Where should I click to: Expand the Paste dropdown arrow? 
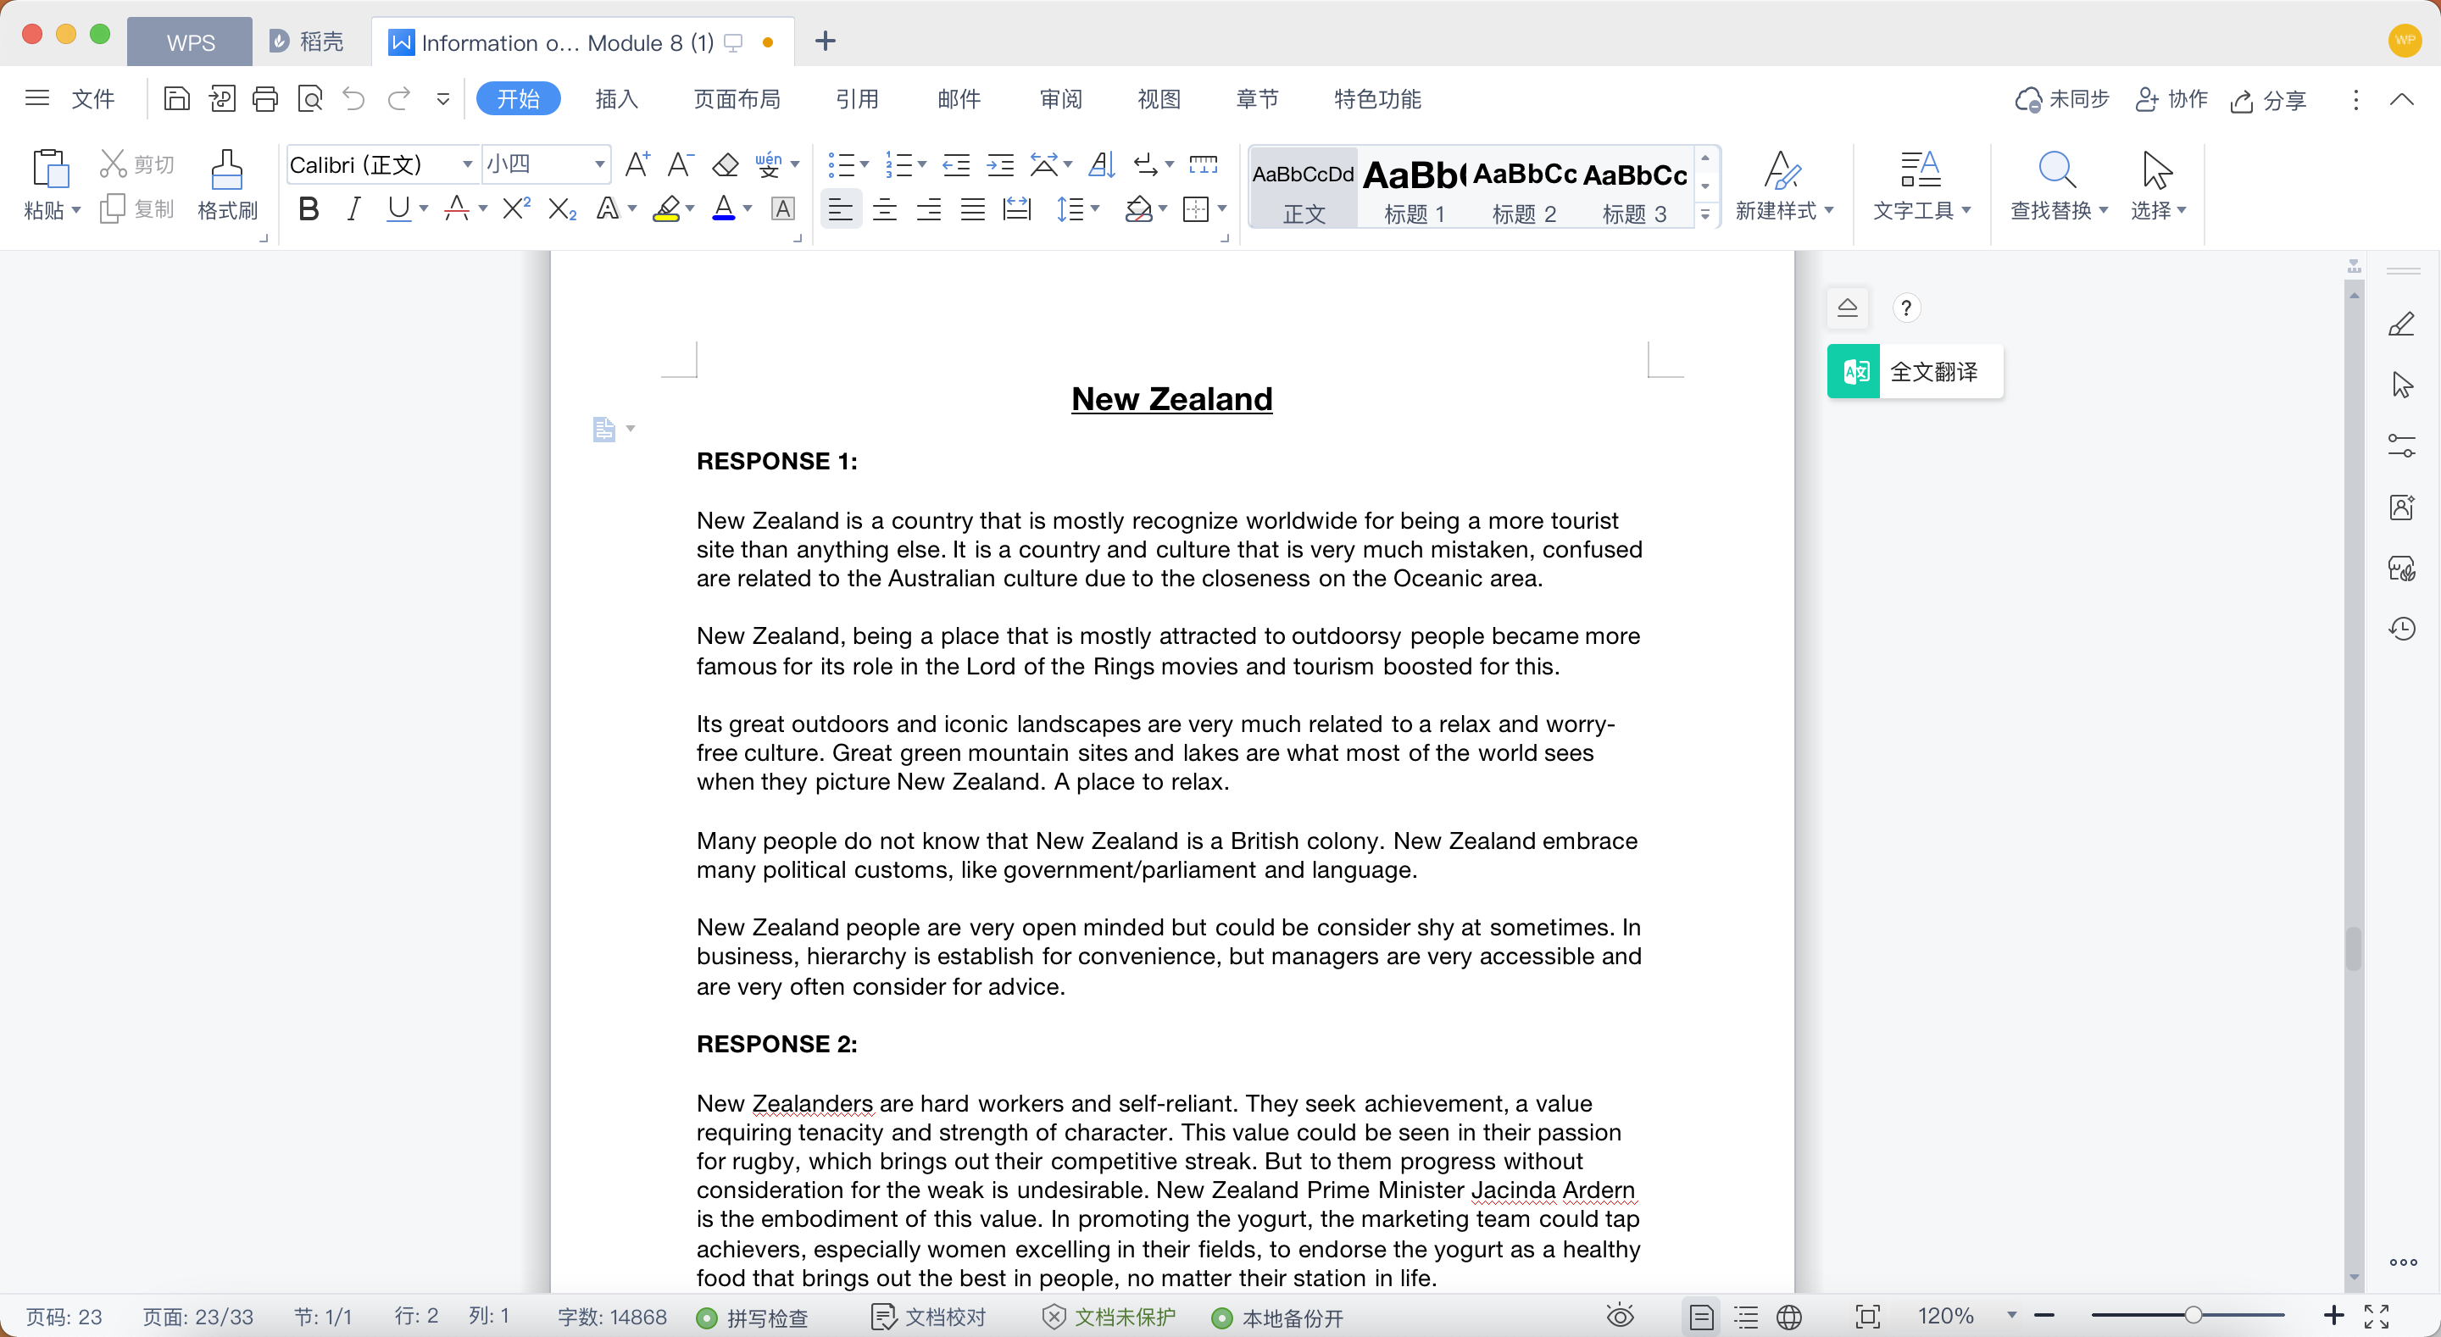[x=75, y=209]
